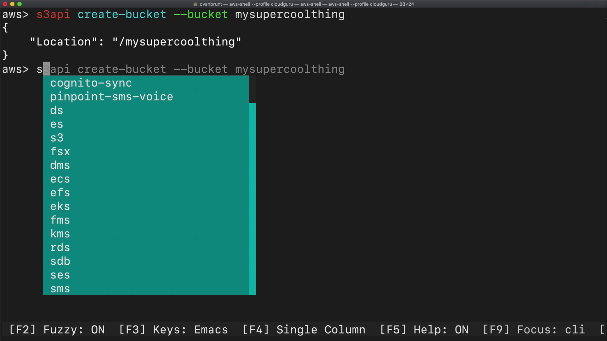The image size is (607, 341).
Task: Pick pinpoint-sms-voice from the suggestions
Action: [112, 97]
